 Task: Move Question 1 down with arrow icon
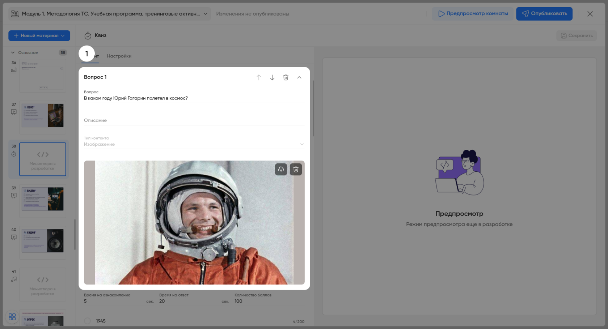click(x=272, y=77)
